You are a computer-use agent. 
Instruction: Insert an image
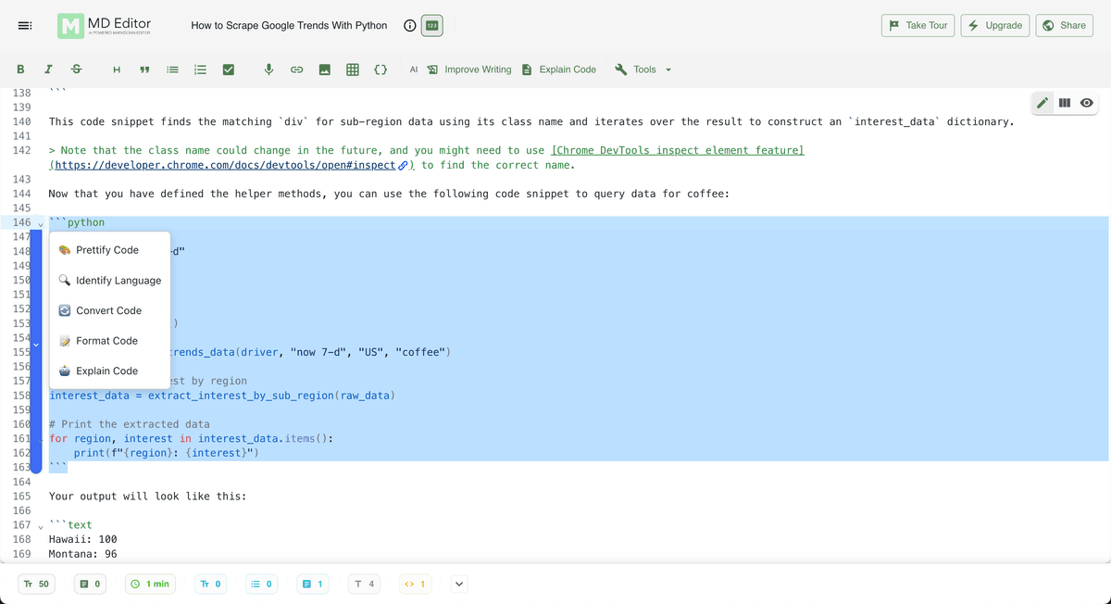[x=325, y=69]
